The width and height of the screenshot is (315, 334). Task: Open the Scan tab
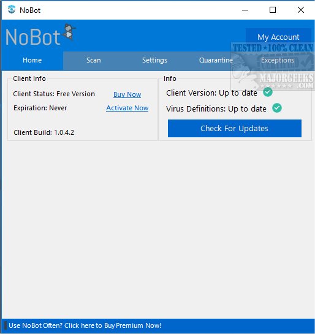(94, 60)
